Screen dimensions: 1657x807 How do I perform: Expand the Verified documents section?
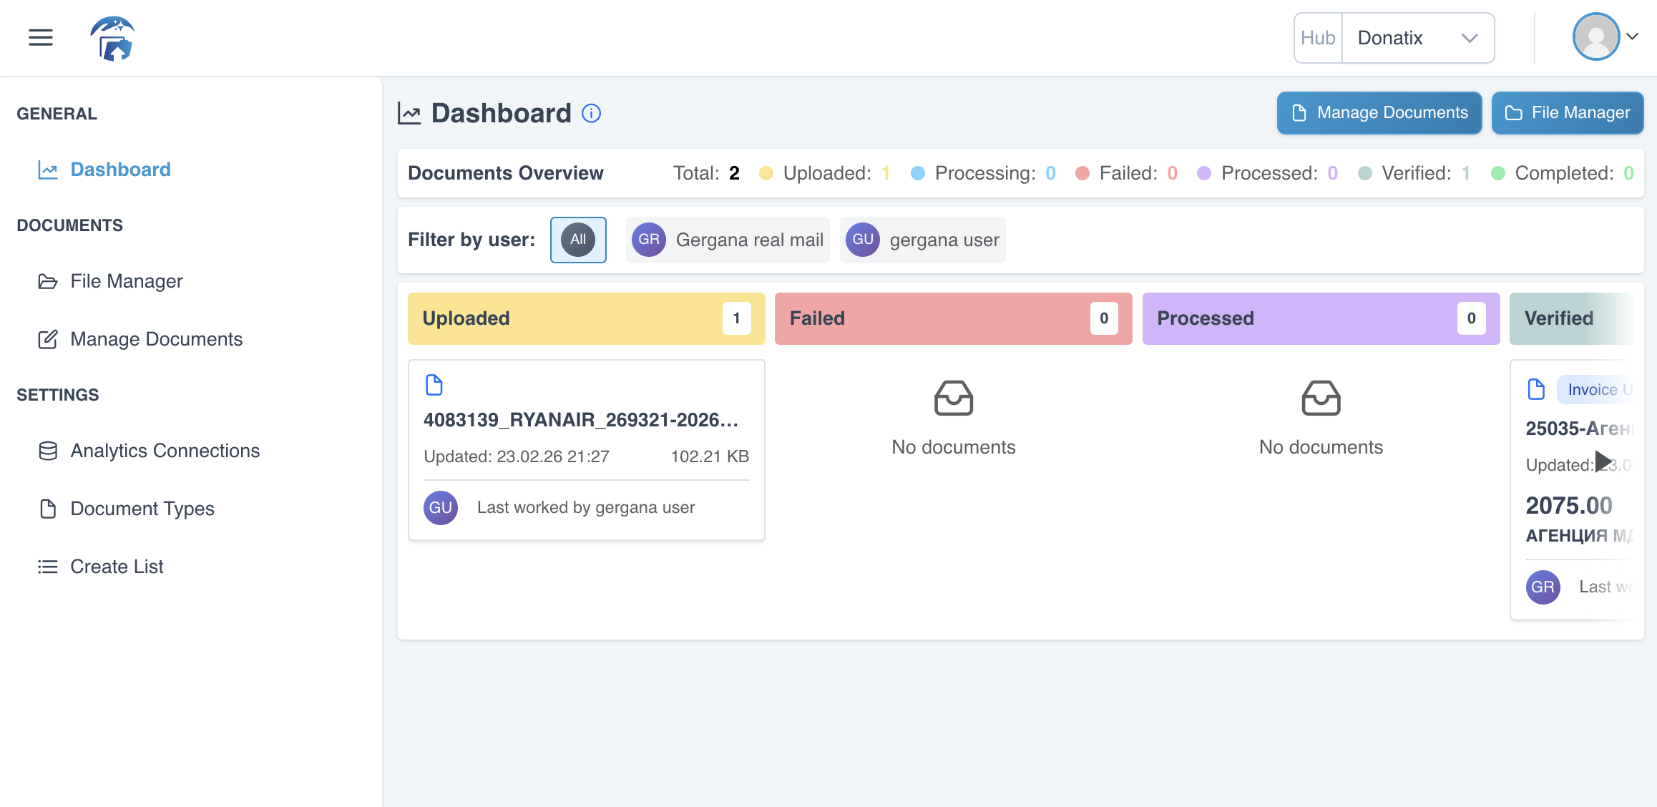click(x=1603, y=461)
